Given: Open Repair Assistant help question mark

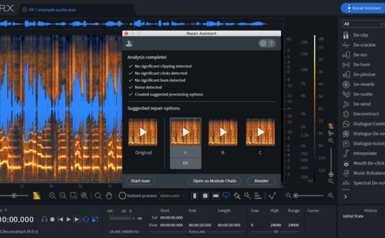Looking at the screenshot, I should [271, 44].
